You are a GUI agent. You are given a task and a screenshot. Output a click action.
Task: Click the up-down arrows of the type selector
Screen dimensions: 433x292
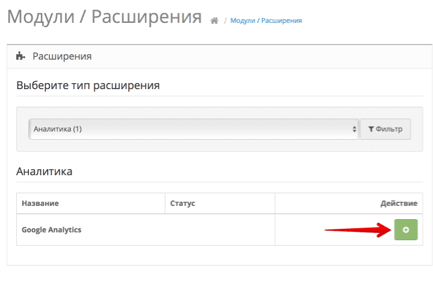tap(354, 129)
